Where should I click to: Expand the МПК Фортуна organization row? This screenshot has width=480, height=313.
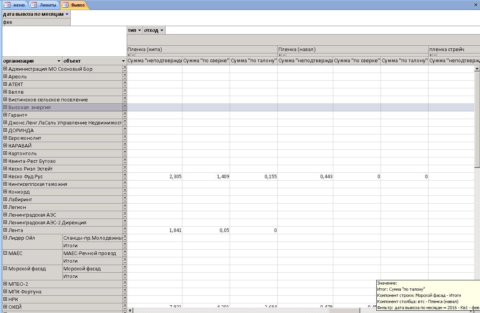pyautogui.click(x=5, y=291)
